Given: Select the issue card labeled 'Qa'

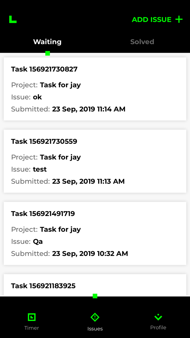Looking at the screenshot, I should point(38,242).
